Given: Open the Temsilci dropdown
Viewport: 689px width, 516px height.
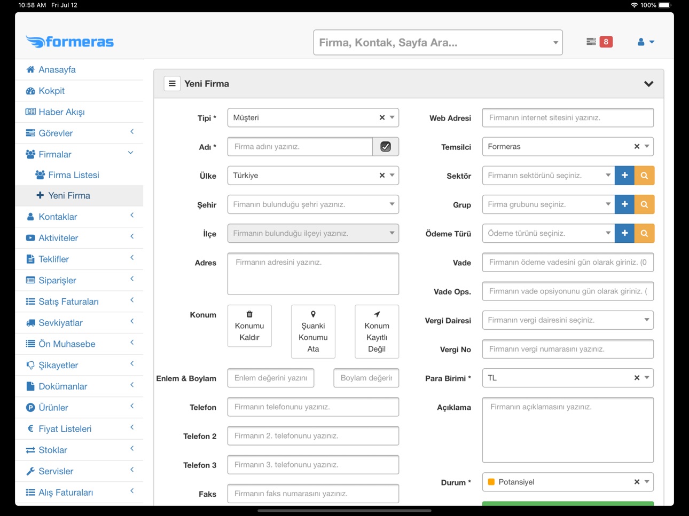Looking at the screenshot, I should tap(647, 146).
